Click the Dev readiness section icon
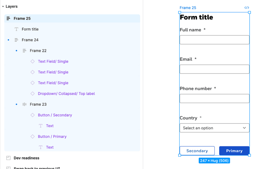 8,158
